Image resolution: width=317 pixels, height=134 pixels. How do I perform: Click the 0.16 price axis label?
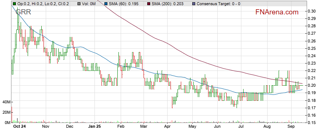pyautogui.click(x=312, y=115)
